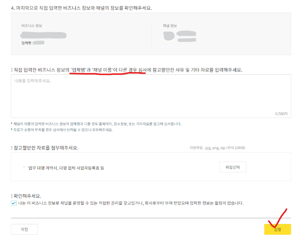Click the red-underlined '업체명'과 '채널 이름' text

point(92,70)
